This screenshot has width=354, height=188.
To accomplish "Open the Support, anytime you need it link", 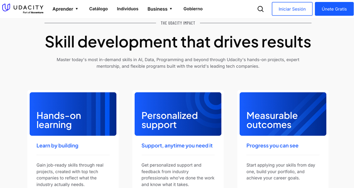I will pyautogui.click(x=177, y=146).
